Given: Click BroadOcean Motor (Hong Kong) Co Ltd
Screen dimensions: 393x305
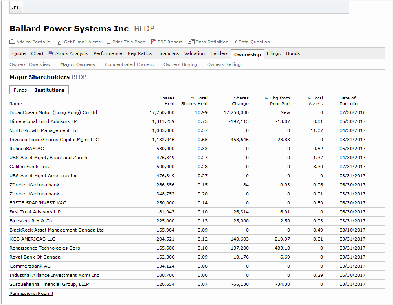Looking at the screenshot, I should pos(53,112).
